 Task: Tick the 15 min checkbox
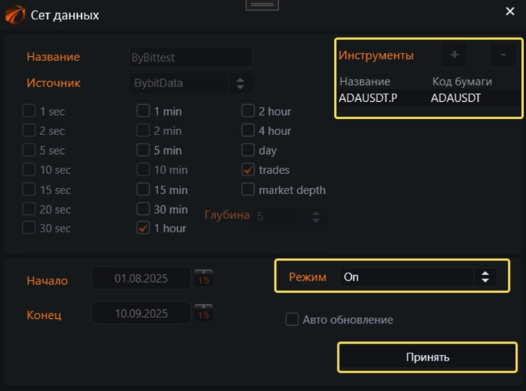[x=143, y=189]
